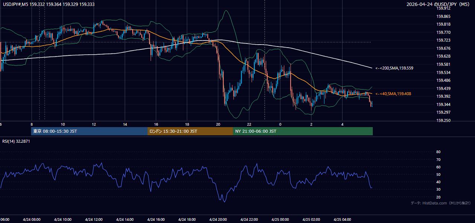Click the bottom time label 4/24 10:00
This screenshot has width=475, height=223.
(62, 220)
